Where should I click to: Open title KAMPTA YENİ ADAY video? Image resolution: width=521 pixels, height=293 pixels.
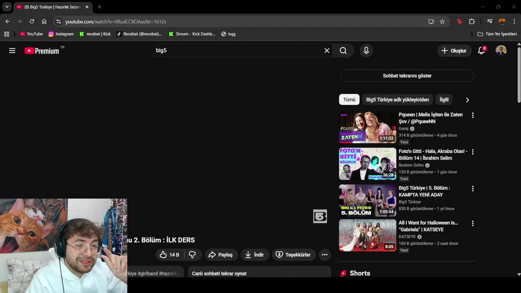(424, 191)
